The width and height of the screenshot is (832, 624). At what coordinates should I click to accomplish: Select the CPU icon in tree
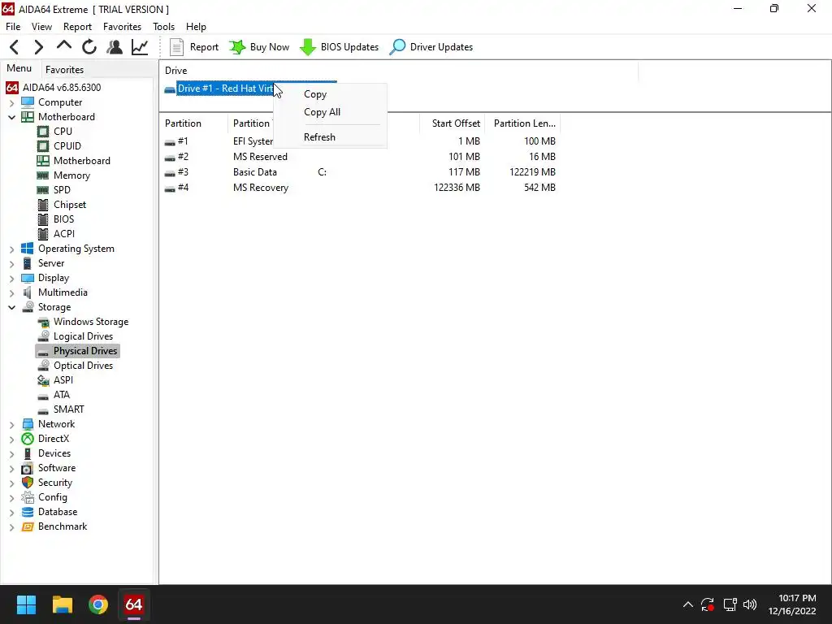click(43, 132)
